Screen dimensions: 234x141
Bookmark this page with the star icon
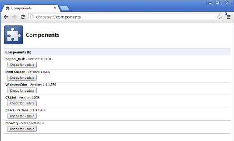pyautogui.click(x=219, y=17)
